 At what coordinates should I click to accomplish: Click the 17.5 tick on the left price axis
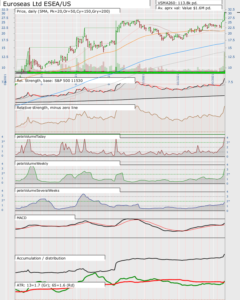pyautogui.click(x=5, y=40)
